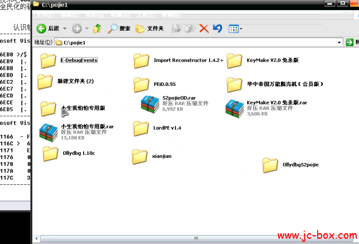Open the File menu
This screenshot has width=359, height=244.
pyautogui.click(x=45, y=15)
